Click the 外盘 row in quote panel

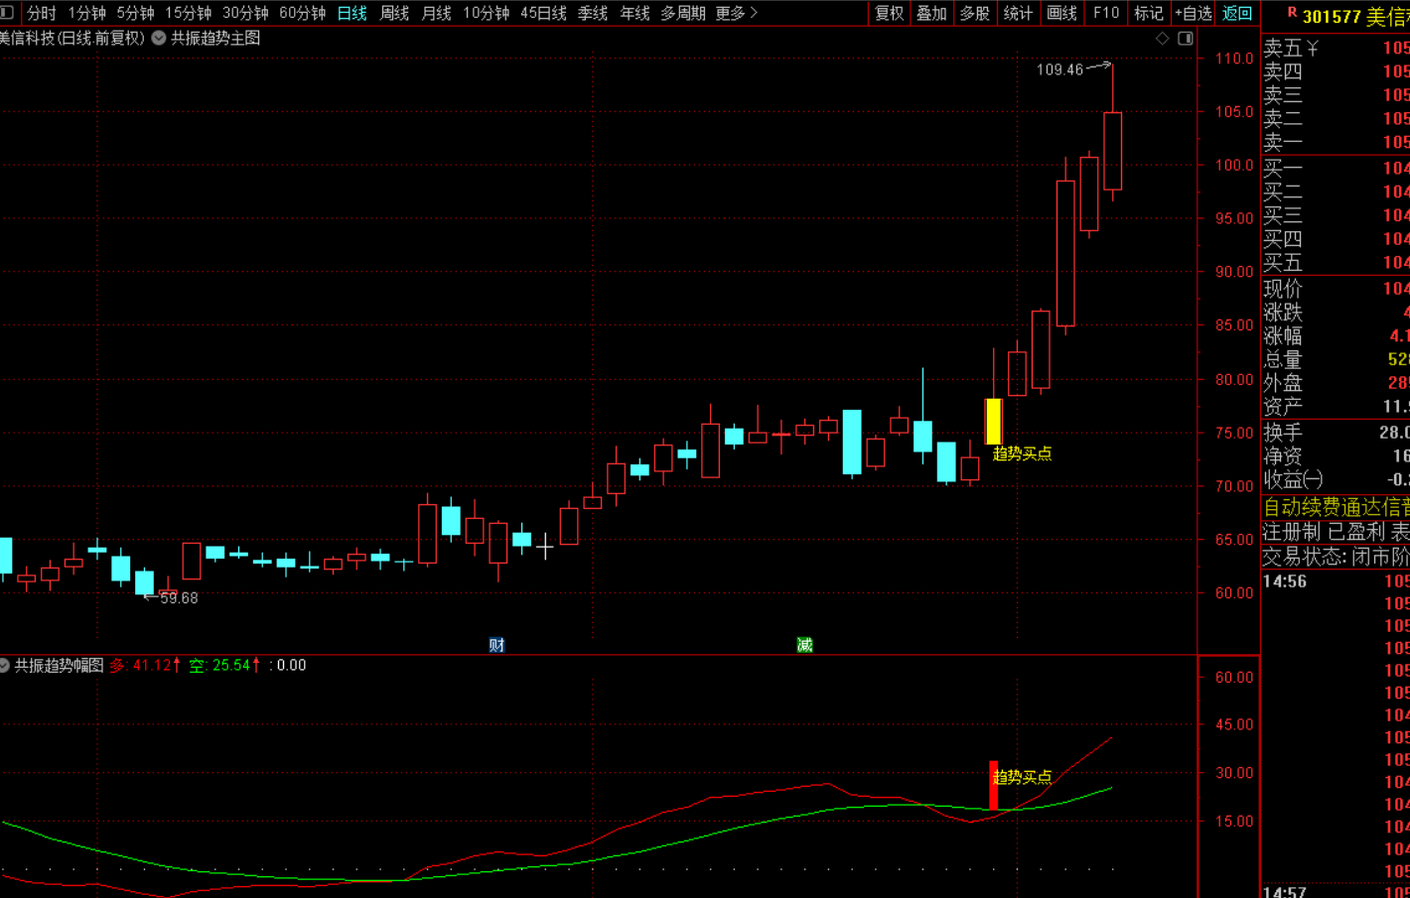point(1336,383)
